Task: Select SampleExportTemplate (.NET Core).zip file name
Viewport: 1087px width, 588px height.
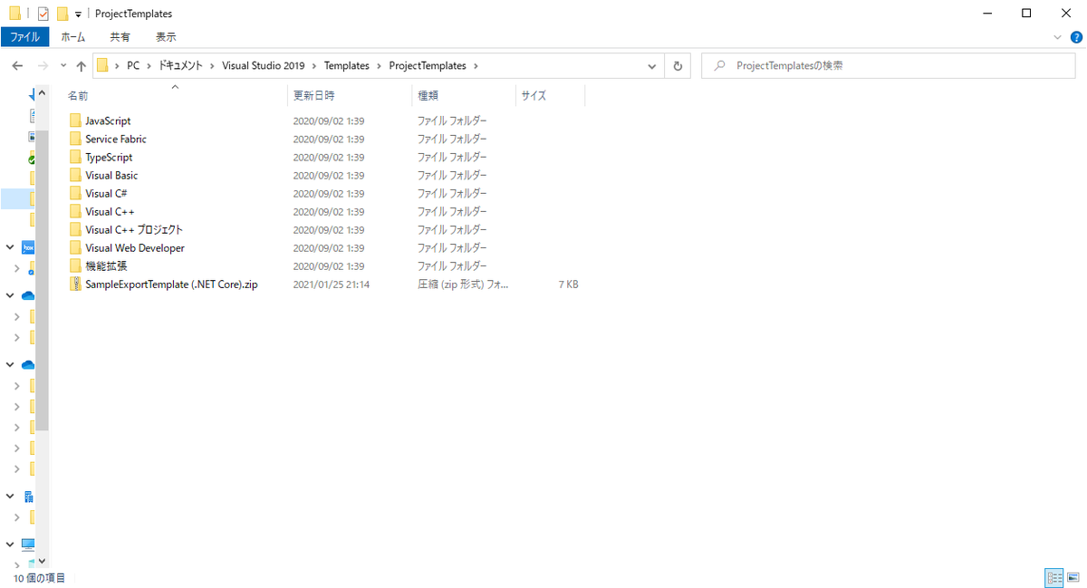Action: click(x=172, y=284)
